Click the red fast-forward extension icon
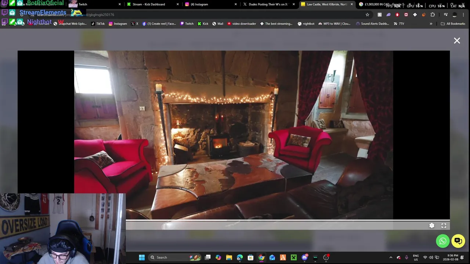Viewport: 470px width, 264px height. (x=406, y=15)
